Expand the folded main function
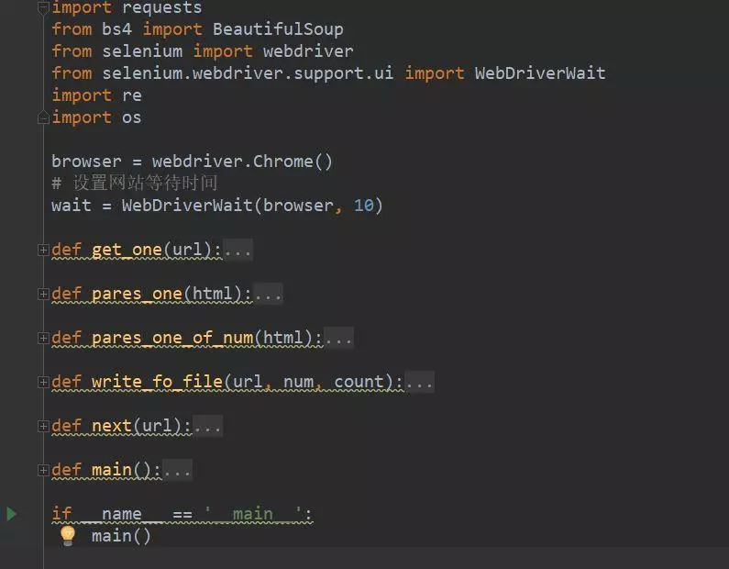This screenshot has height=569, width=729. [x=43, y=470]
